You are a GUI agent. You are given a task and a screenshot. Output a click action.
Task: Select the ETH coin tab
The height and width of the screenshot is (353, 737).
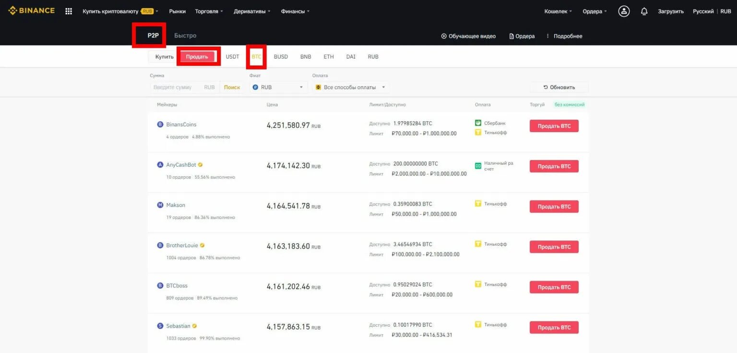pyautogui.click(x=329, y=57)
